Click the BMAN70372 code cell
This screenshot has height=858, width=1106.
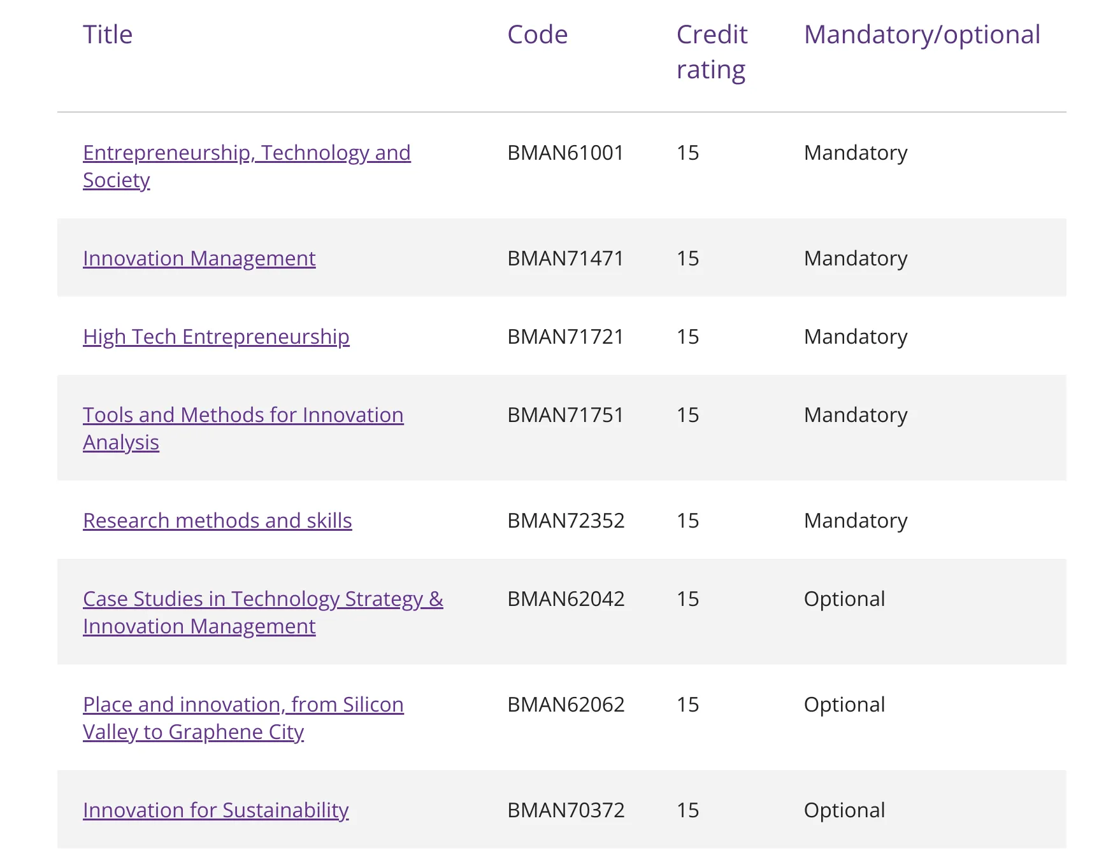click(x=566, y=810)
